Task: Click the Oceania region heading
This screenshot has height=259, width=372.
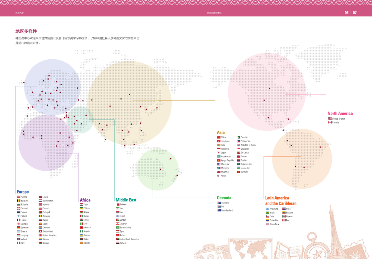Action: coord(224,198)
